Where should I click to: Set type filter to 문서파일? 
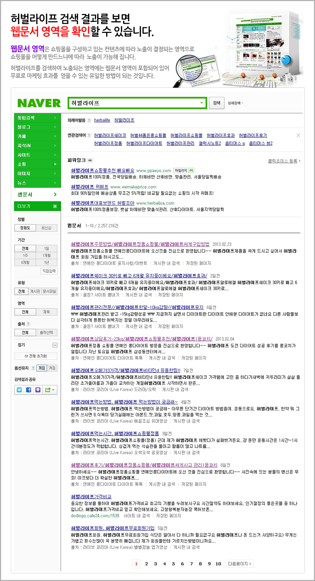coord(49,291)
